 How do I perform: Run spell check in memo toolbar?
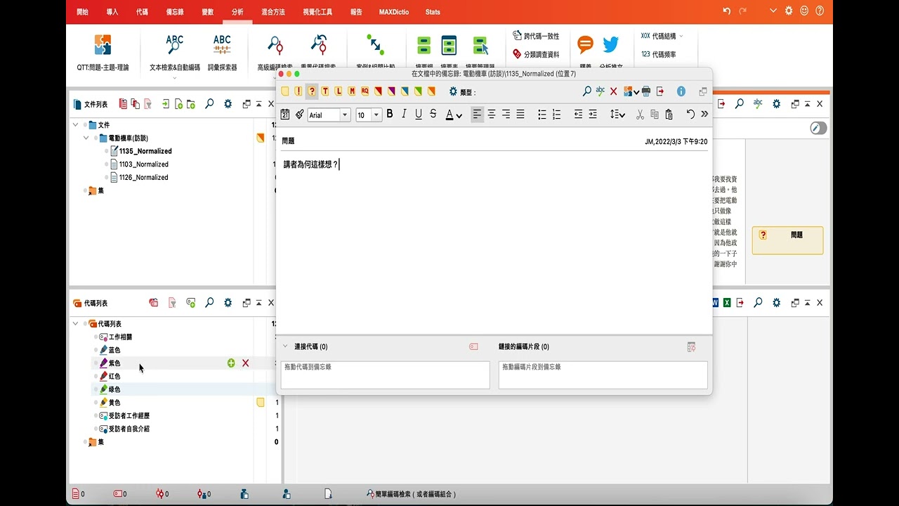(x=601, y=91)
